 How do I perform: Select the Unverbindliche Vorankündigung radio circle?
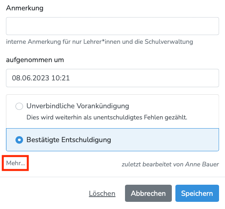19,106
